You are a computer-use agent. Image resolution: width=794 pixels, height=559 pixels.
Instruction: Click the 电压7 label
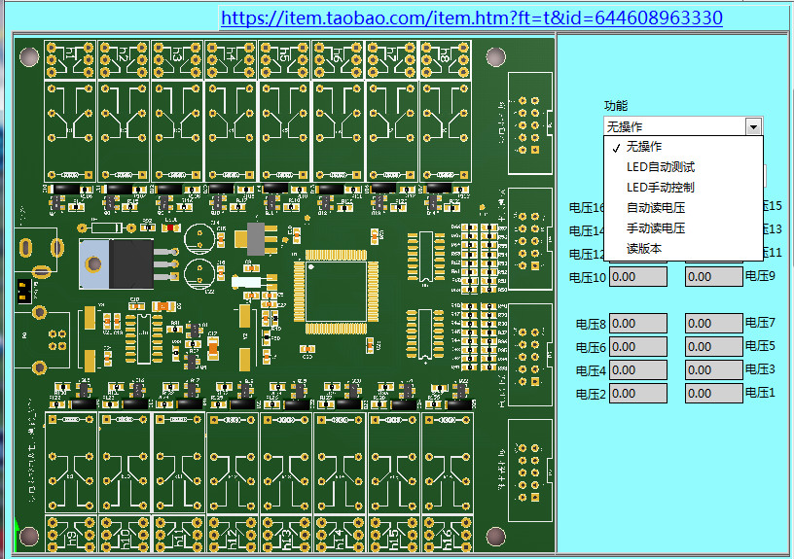coord(760,322)
